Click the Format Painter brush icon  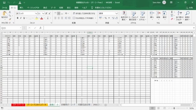10,19
